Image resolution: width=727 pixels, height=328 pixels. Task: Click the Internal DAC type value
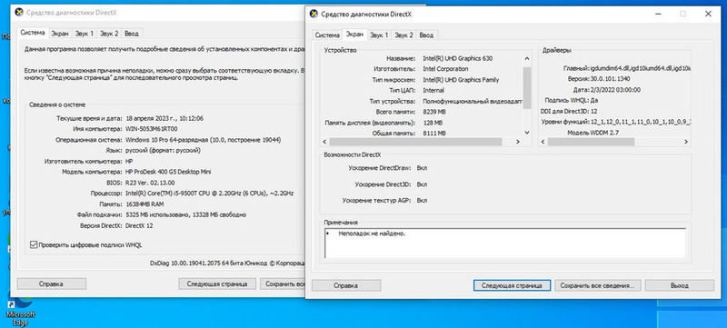[x=433, y=90]
